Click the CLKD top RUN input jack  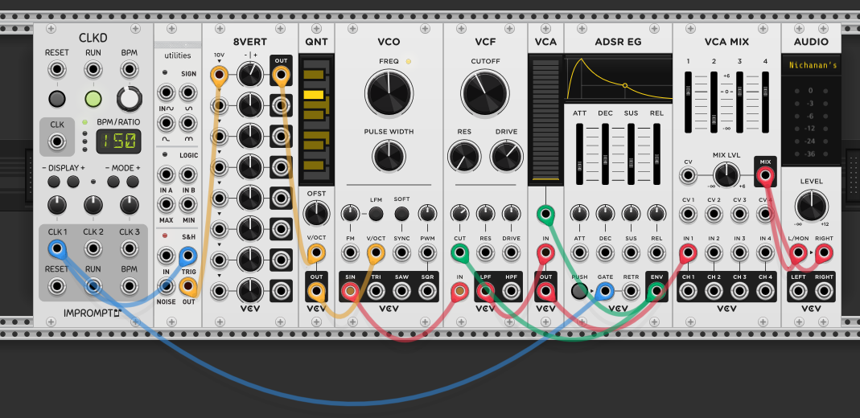tap(93, 70)
